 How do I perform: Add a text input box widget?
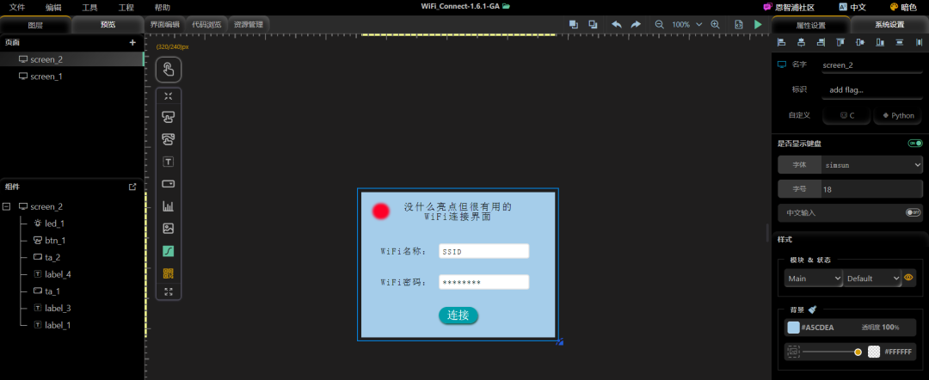coord(169,183)
